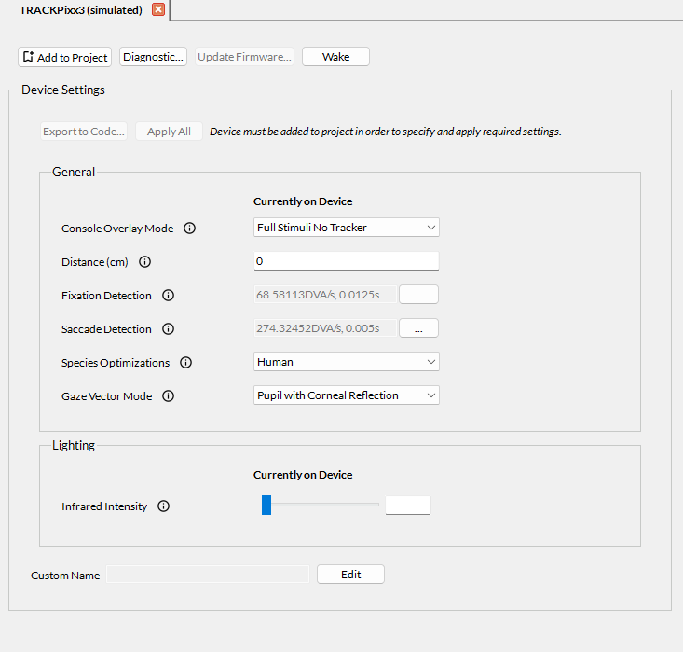The image size is (683, 652).
Task: Open Saccade Detection ellipsis settings button
Action: tap(418, 328)
